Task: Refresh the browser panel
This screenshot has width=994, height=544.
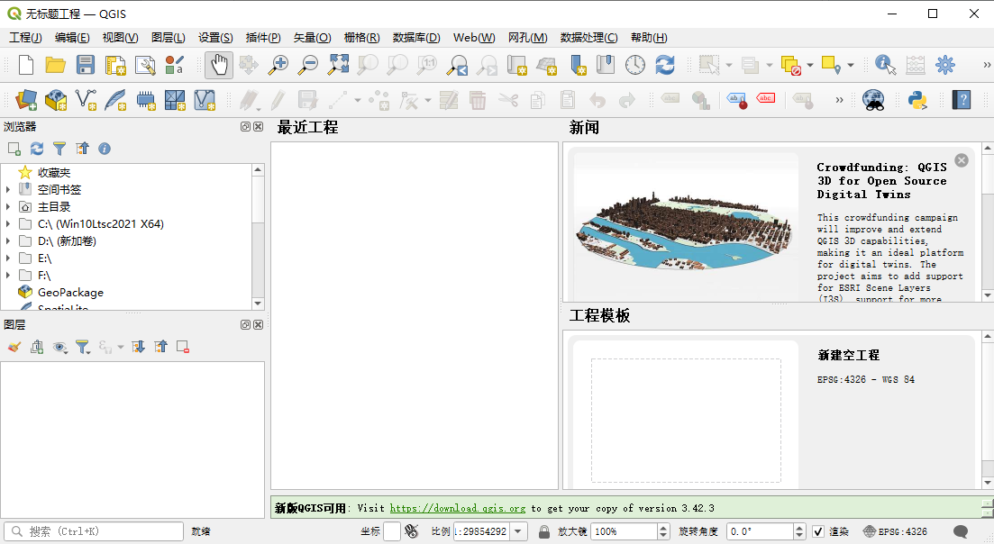Action: point(37,149)
